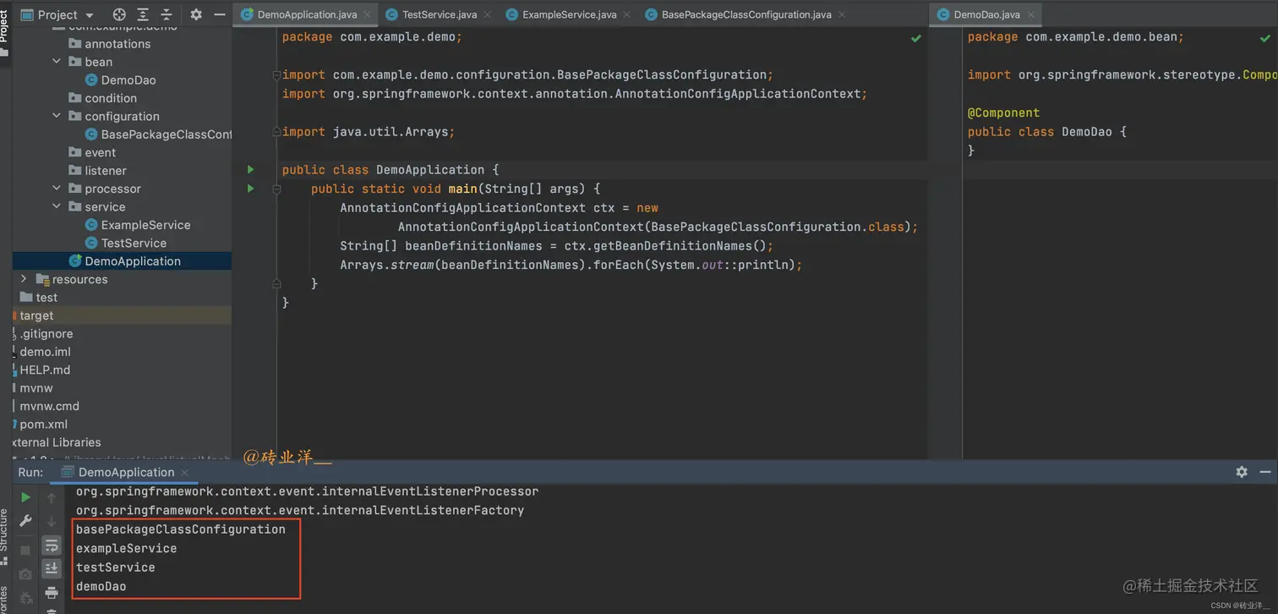1278x614 pixels.
Task: Hide the Run panel with minimize dash
Action: click(1265, 472)
